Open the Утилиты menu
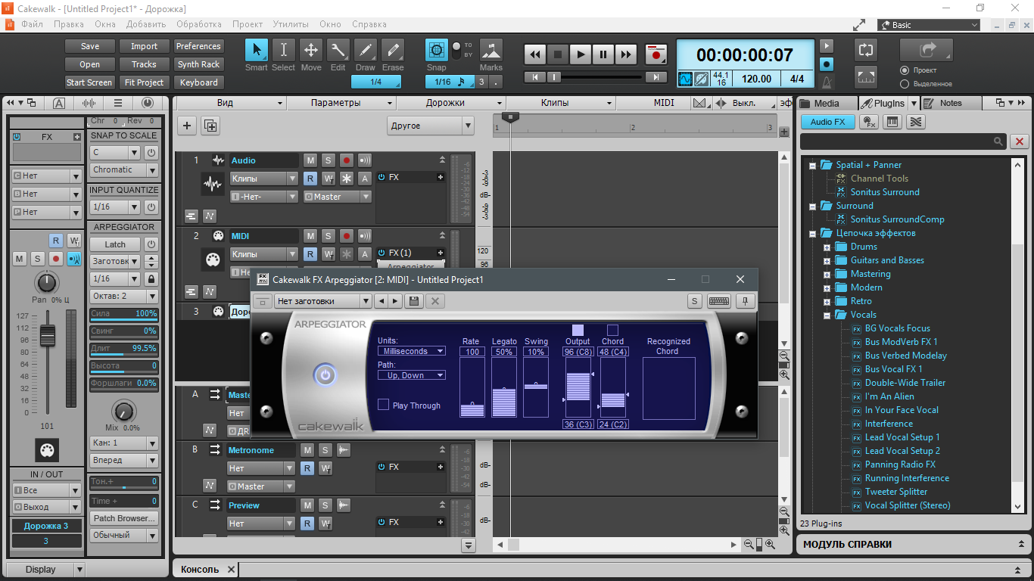1034x581 pixels. pos(291,24)
